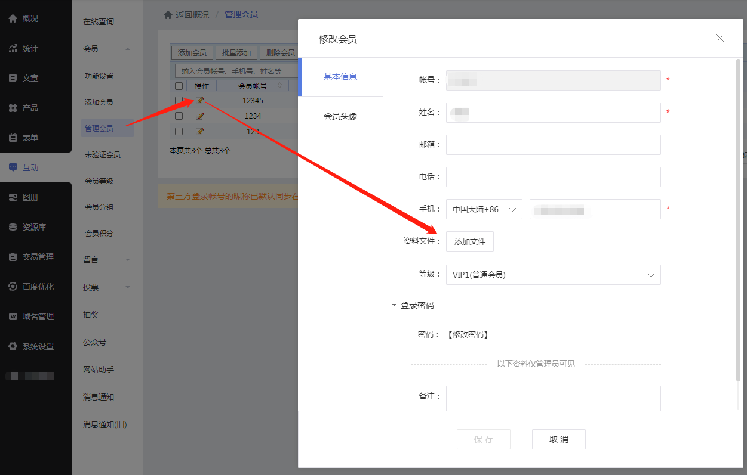Tick the checkbox for member row 12345
747x475 pixels.
pyautogui.click(x=179, y=101)
